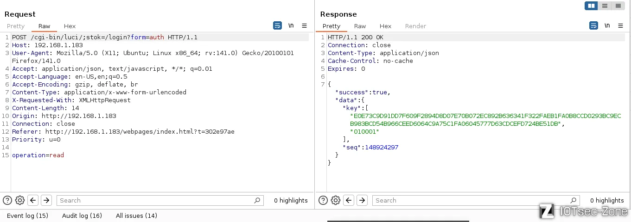This screenshot has height=222, width=631.
Task: Open Audit log (16) tab
Action: tap(82, 216)
